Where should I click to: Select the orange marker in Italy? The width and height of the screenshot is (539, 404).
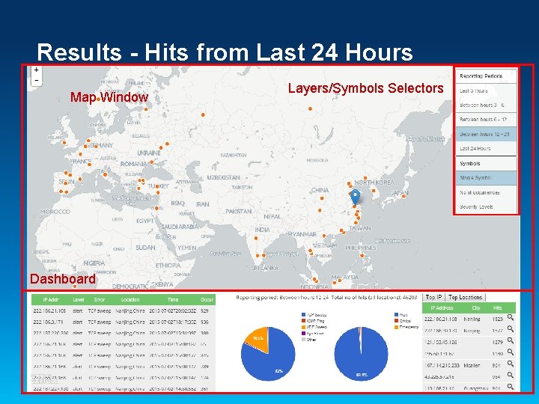pos(106,174)
